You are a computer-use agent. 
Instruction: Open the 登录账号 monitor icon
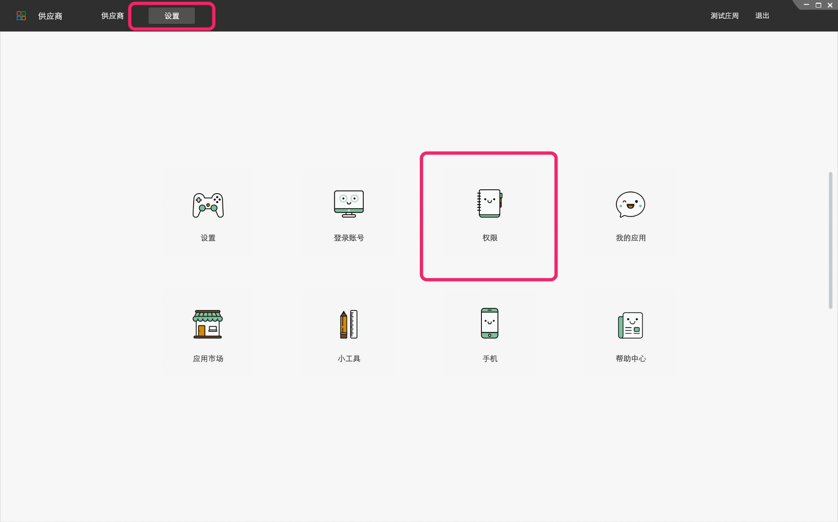[x=349, y=204]
